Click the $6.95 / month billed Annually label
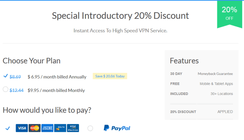 57,77
